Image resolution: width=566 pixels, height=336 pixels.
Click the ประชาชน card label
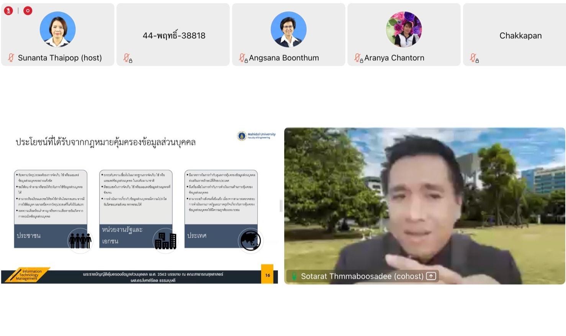tap(29, 235)
